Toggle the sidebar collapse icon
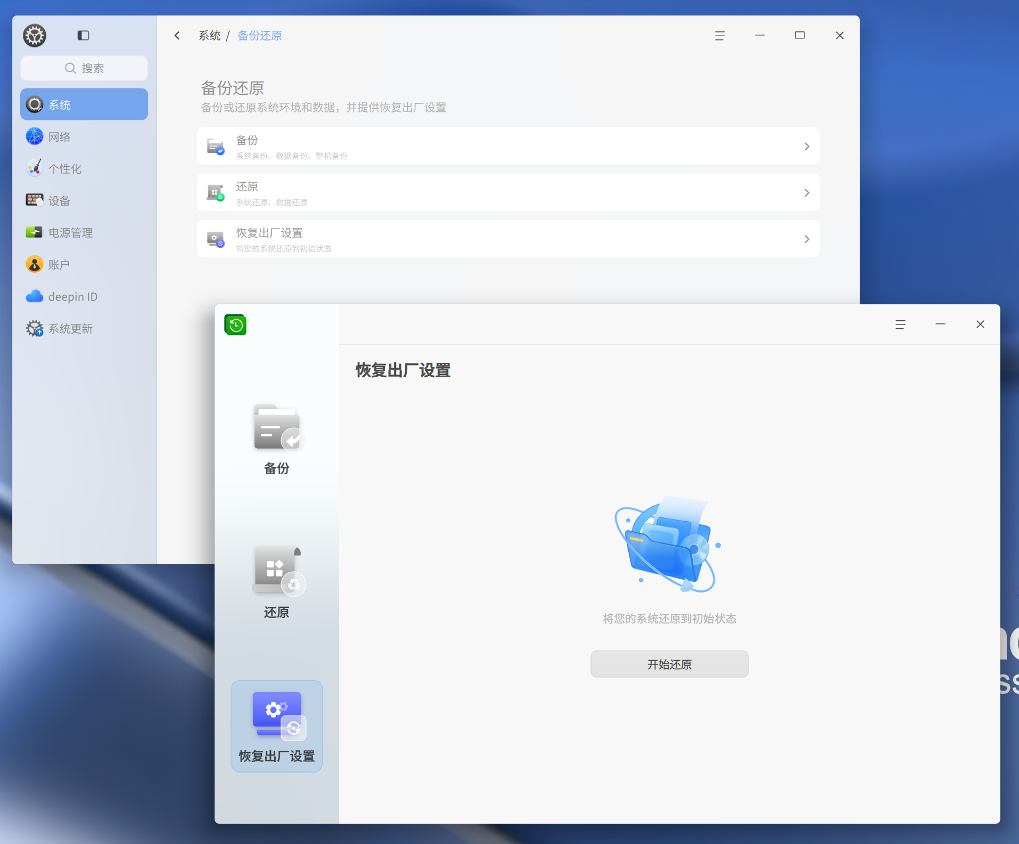The height and width of the screenshot is (844, 1019). coord(83,36)
